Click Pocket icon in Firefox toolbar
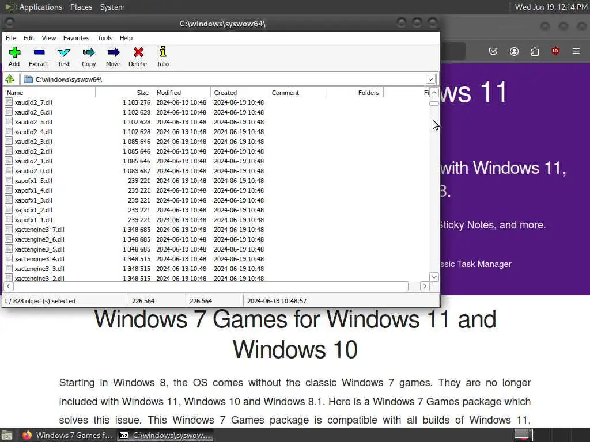Screen dimensions: 590x442 [x=493, y=51]
